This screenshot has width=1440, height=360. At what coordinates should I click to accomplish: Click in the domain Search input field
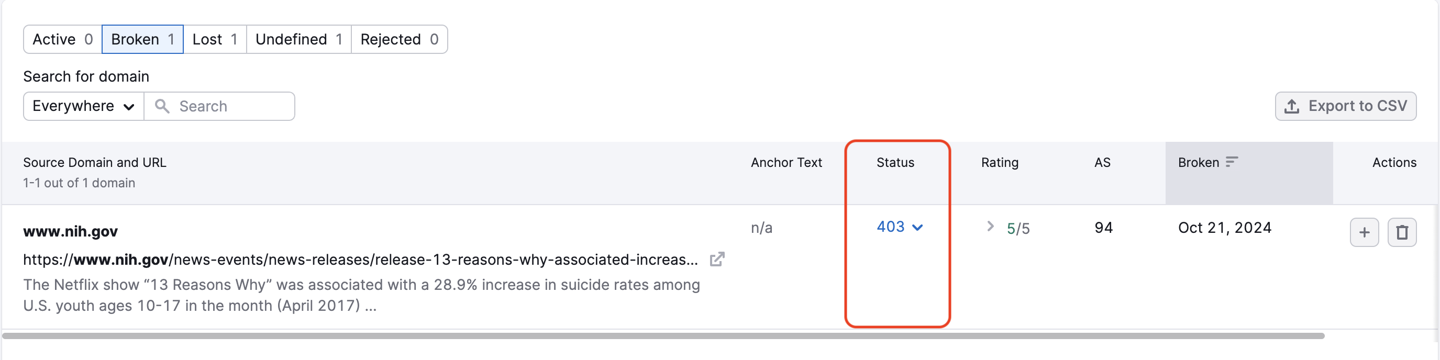232,106
